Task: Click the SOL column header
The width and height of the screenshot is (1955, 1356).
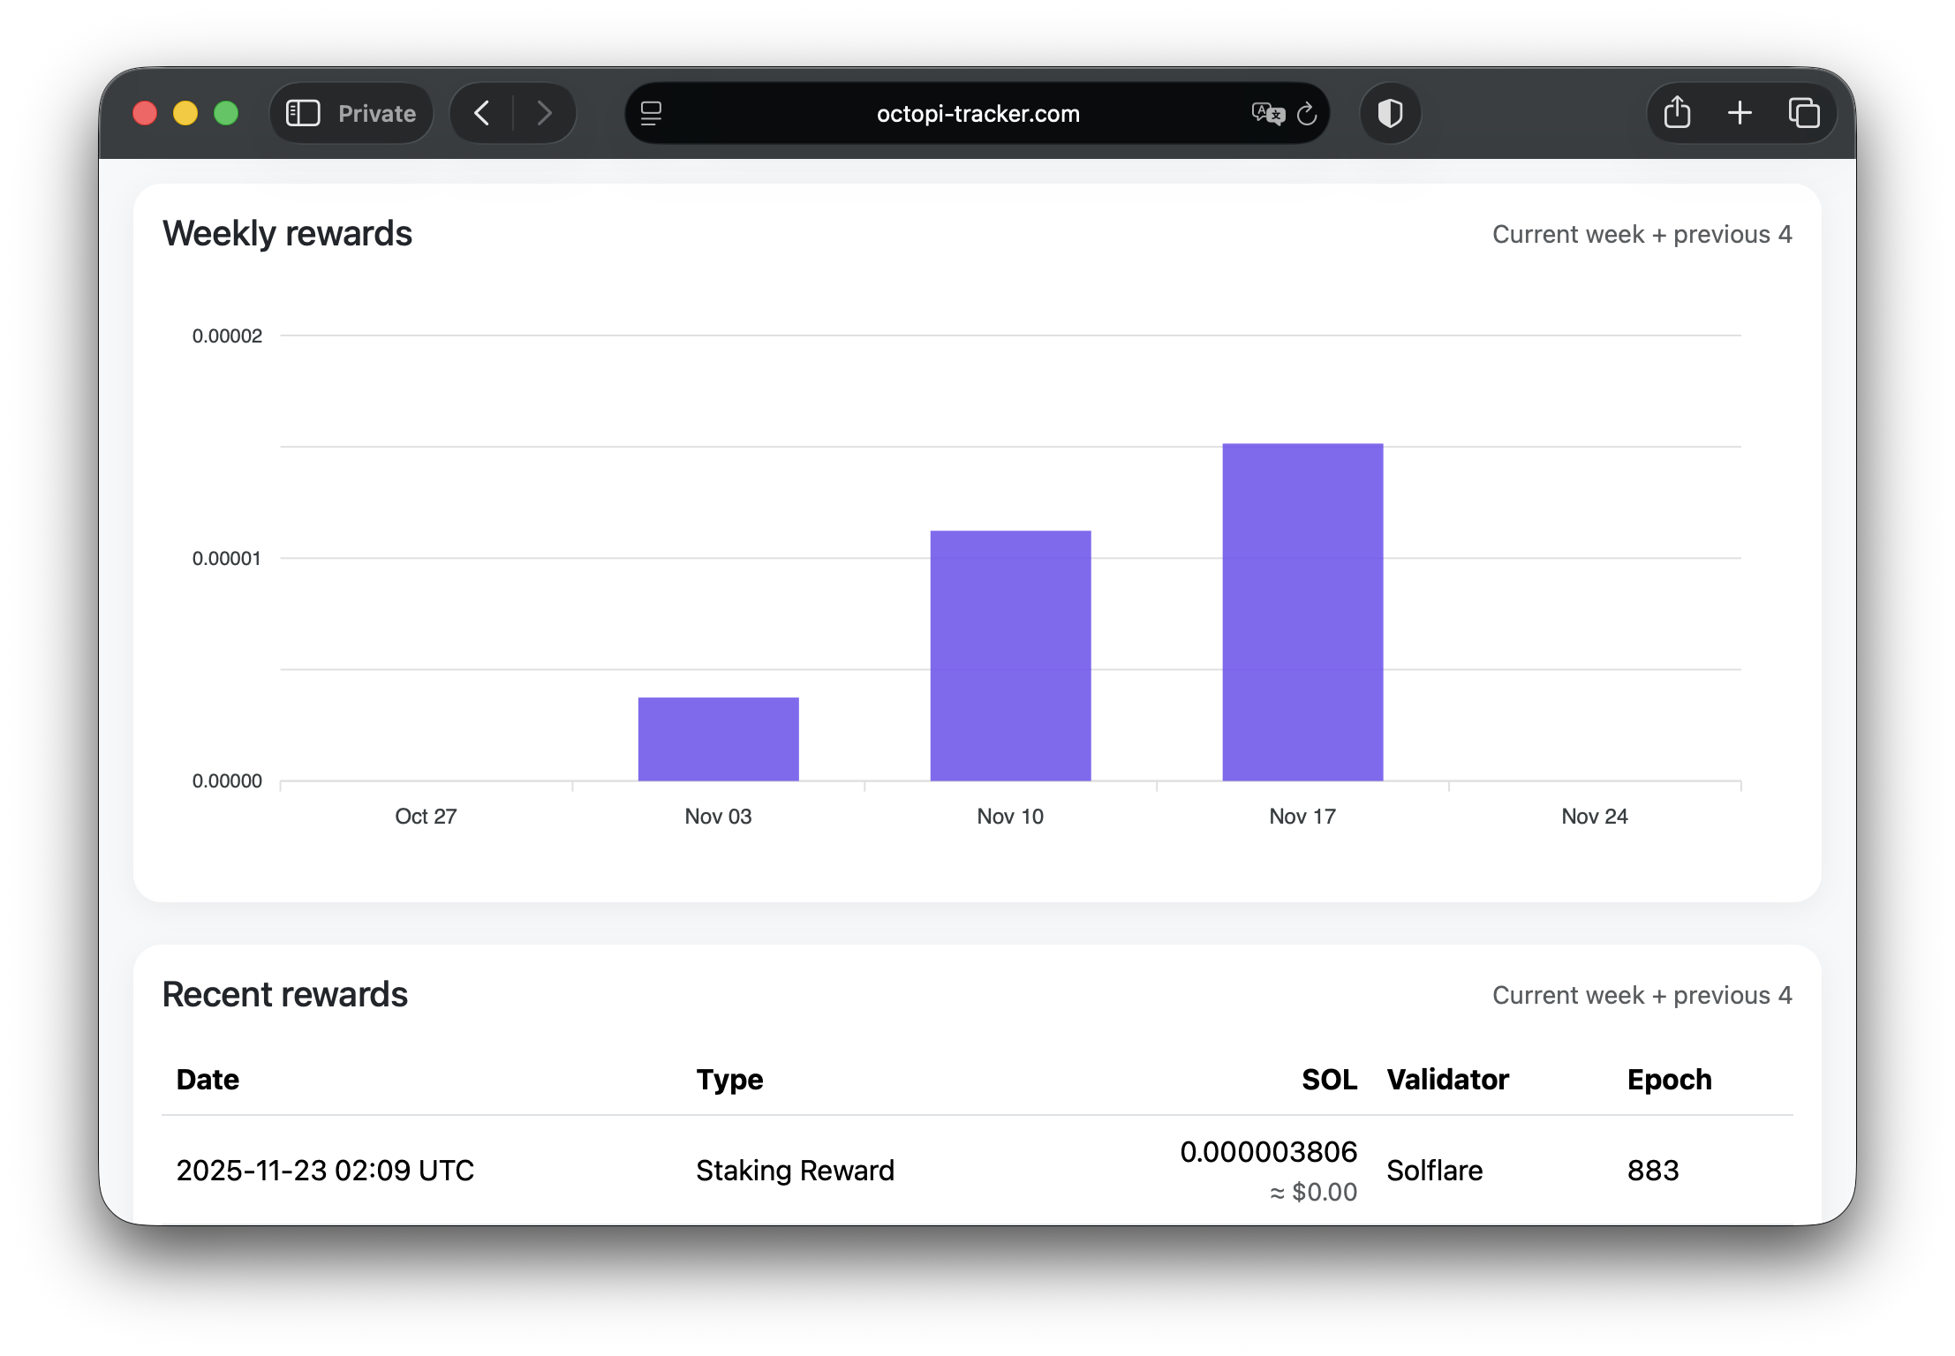Action: pyautogui.click(x=1329, y=1079)
